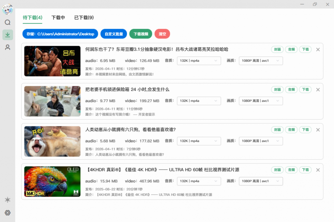Download audio (音频) of 吕布大战诸葛亮 video
Screen dimensions: 334x222
coord(291,50)
